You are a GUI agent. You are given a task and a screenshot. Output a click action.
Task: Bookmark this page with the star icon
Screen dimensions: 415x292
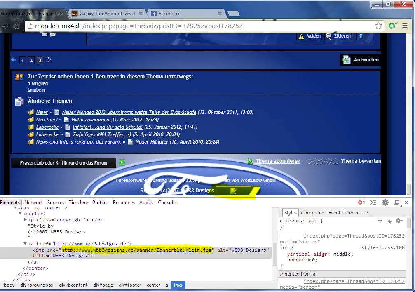point(378,26)
